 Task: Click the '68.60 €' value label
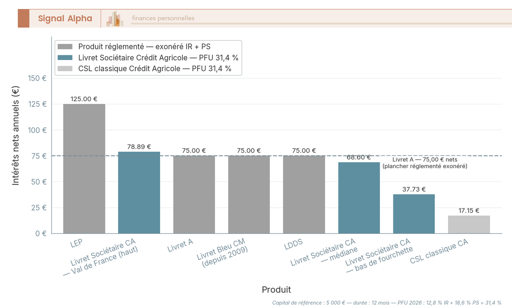tap(359, 157)
